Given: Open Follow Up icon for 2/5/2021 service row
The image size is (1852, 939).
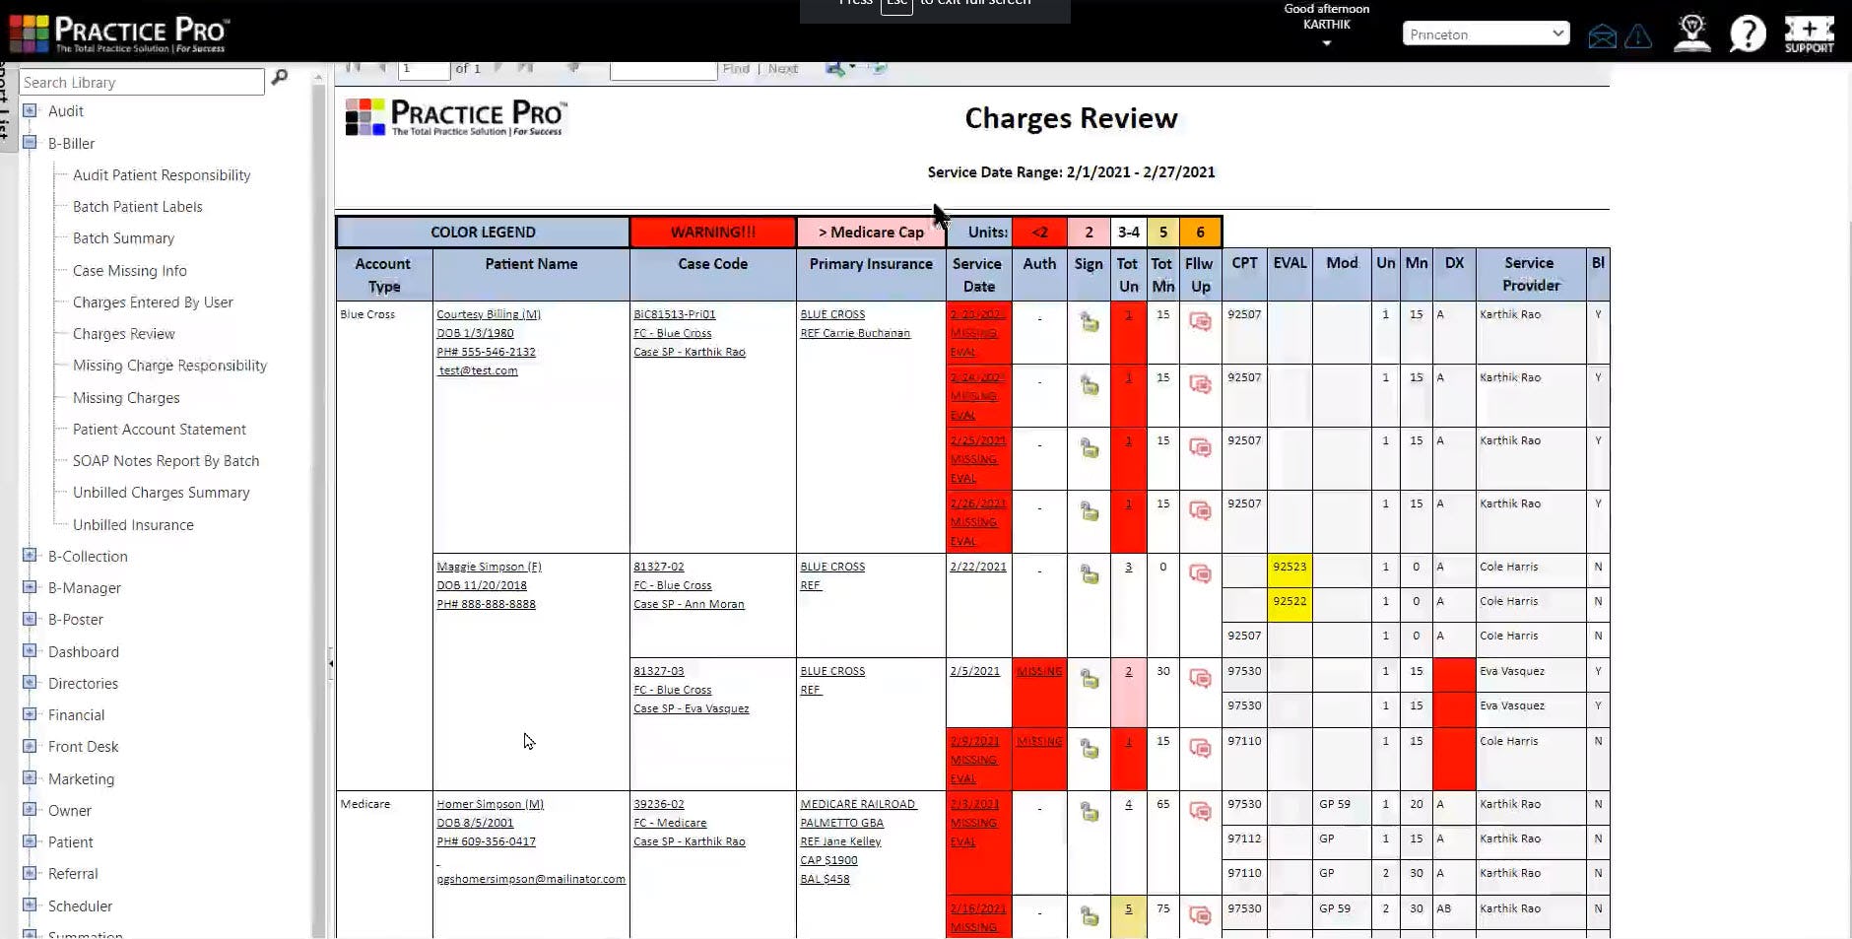Looking at the screenshot, I should coord(1200,678).
